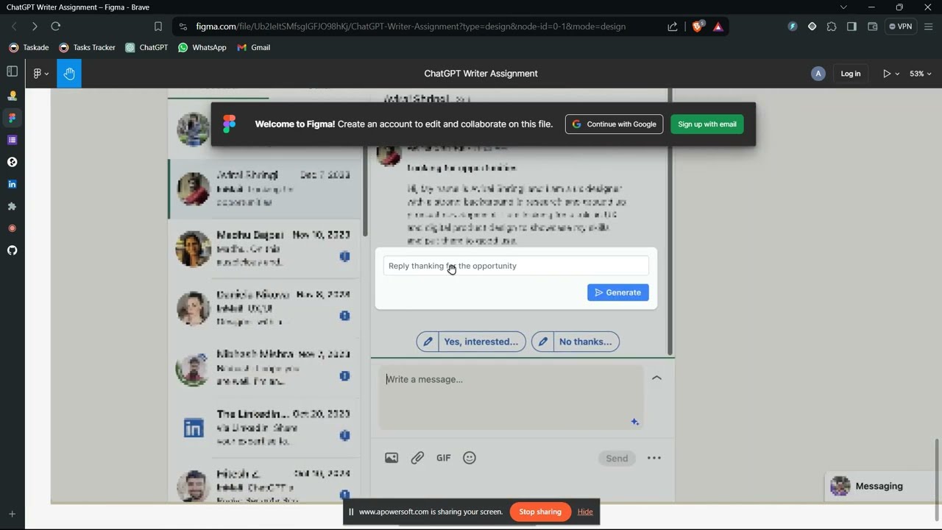Click the lightning bolt extension icon
The width and height of the screenshot is (942, 530).
coord(792,26)
